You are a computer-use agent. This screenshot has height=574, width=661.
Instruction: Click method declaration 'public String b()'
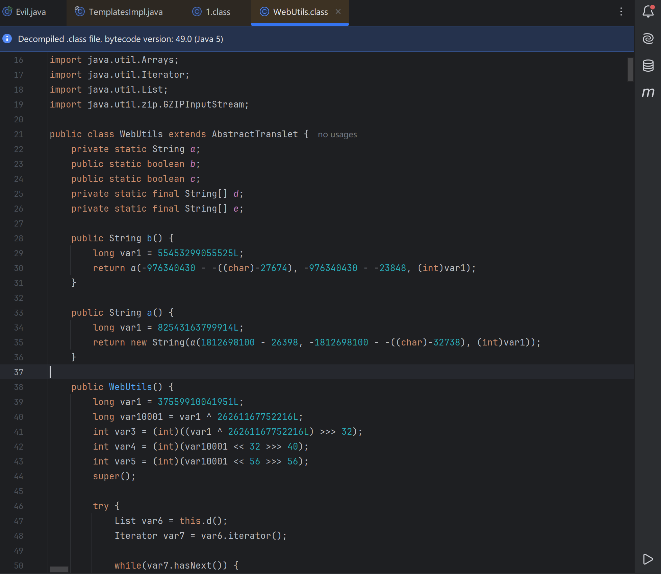tap(117, 238)
